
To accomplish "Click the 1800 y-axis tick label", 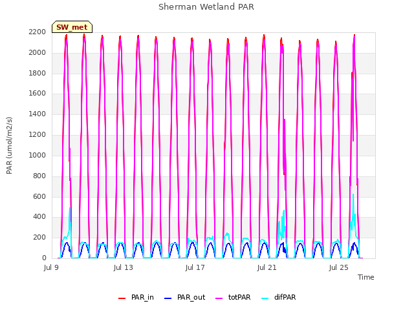I will (x=38, y=73).
